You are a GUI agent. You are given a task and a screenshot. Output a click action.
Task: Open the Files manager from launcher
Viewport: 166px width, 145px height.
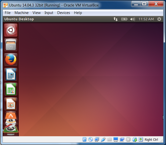tap(11, 45)
